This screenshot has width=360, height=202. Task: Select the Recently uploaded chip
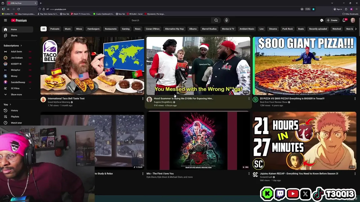tap(318, 29)
